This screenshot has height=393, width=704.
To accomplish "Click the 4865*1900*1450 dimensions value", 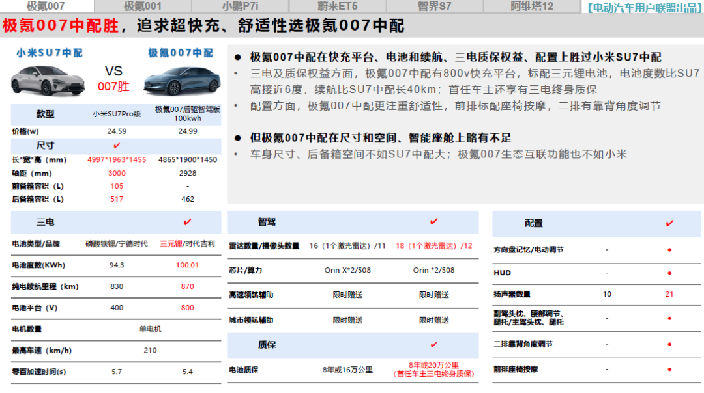I will point(188,159).
